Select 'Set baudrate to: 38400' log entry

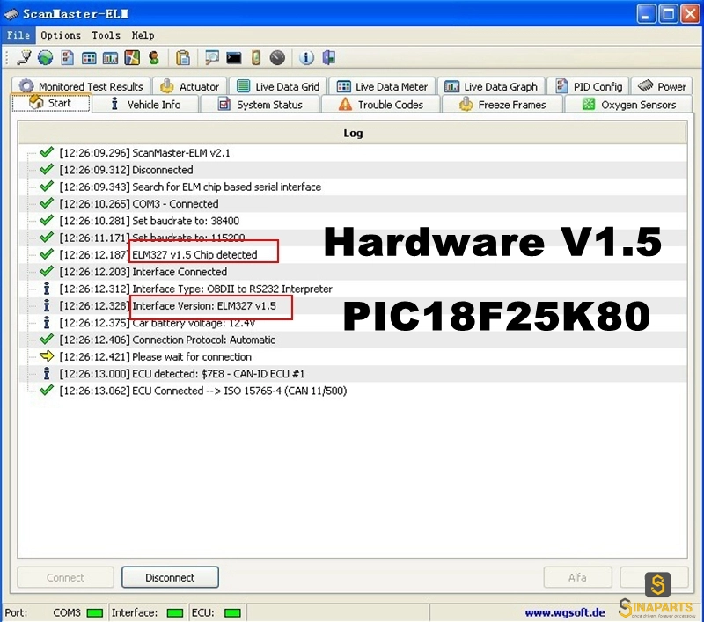point(353,221)
